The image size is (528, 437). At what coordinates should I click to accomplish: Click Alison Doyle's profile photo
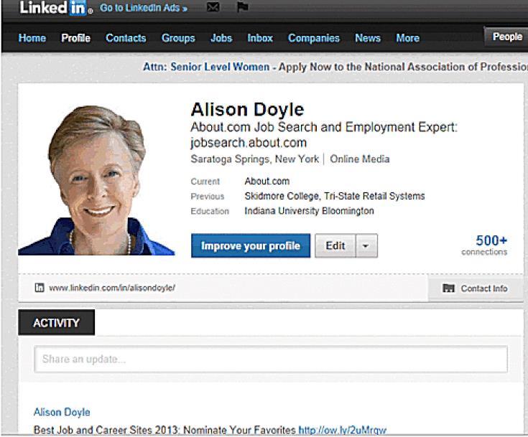(96, 180)
